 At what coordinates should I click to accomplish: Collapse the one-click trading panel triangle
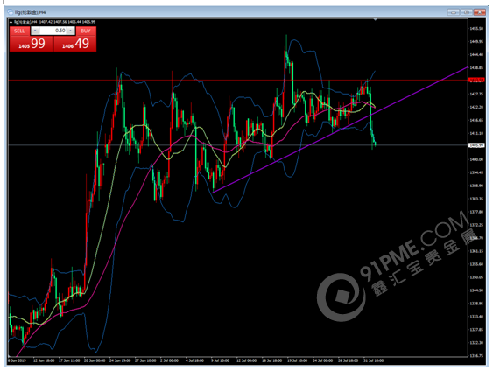[x=11, y=22]
